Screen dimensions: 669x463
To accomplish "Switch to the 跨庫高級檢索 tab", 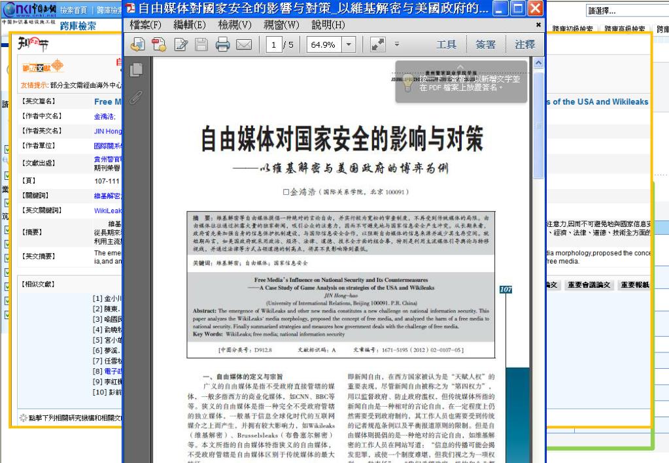I will (625, 29).
